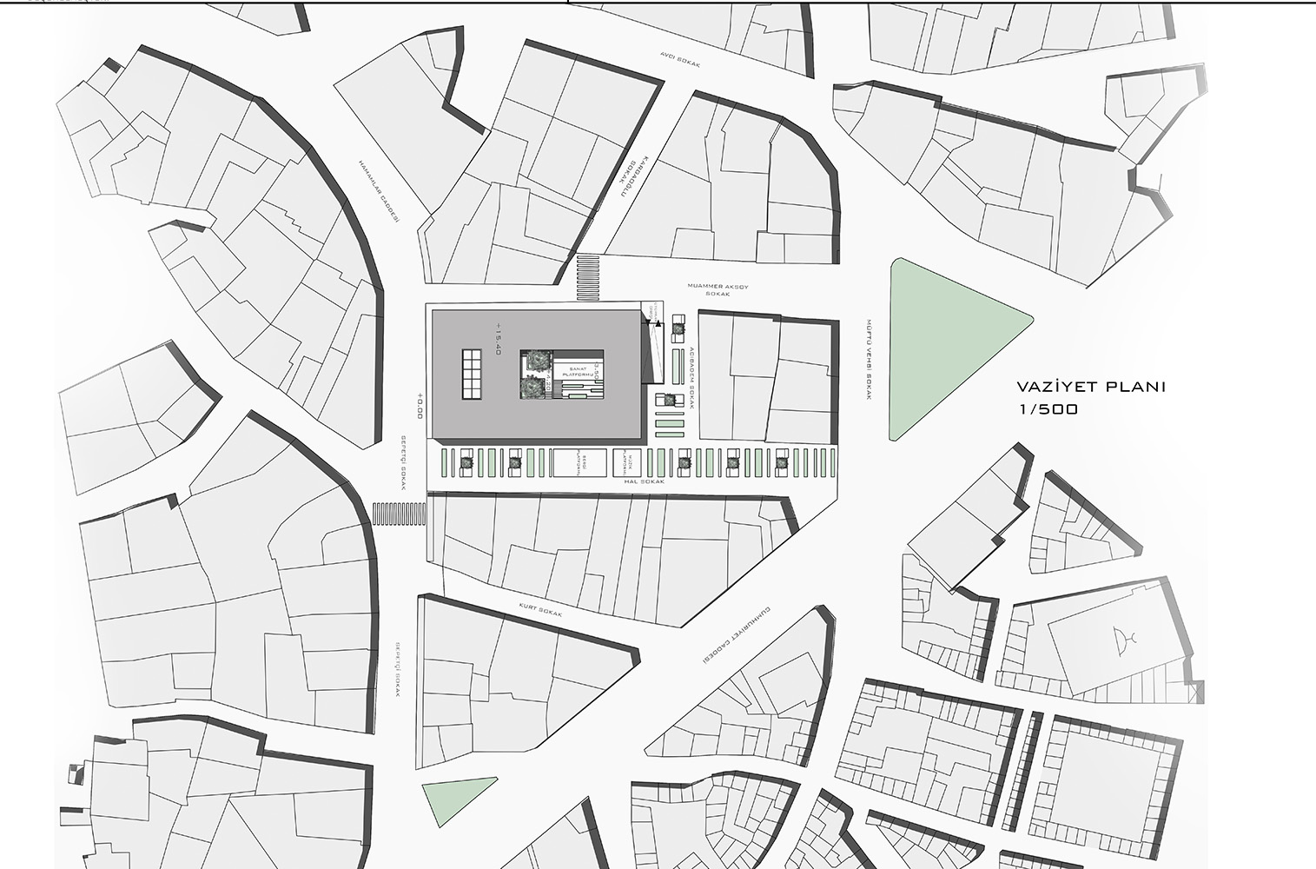1316x869 pixels.
Task: Click the Hal Sokak street label
Action: tap(644, 481)
